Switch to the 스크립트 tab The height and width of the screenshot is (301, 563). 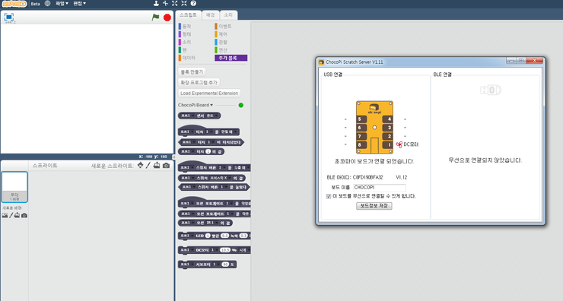(x=188, y=15)
